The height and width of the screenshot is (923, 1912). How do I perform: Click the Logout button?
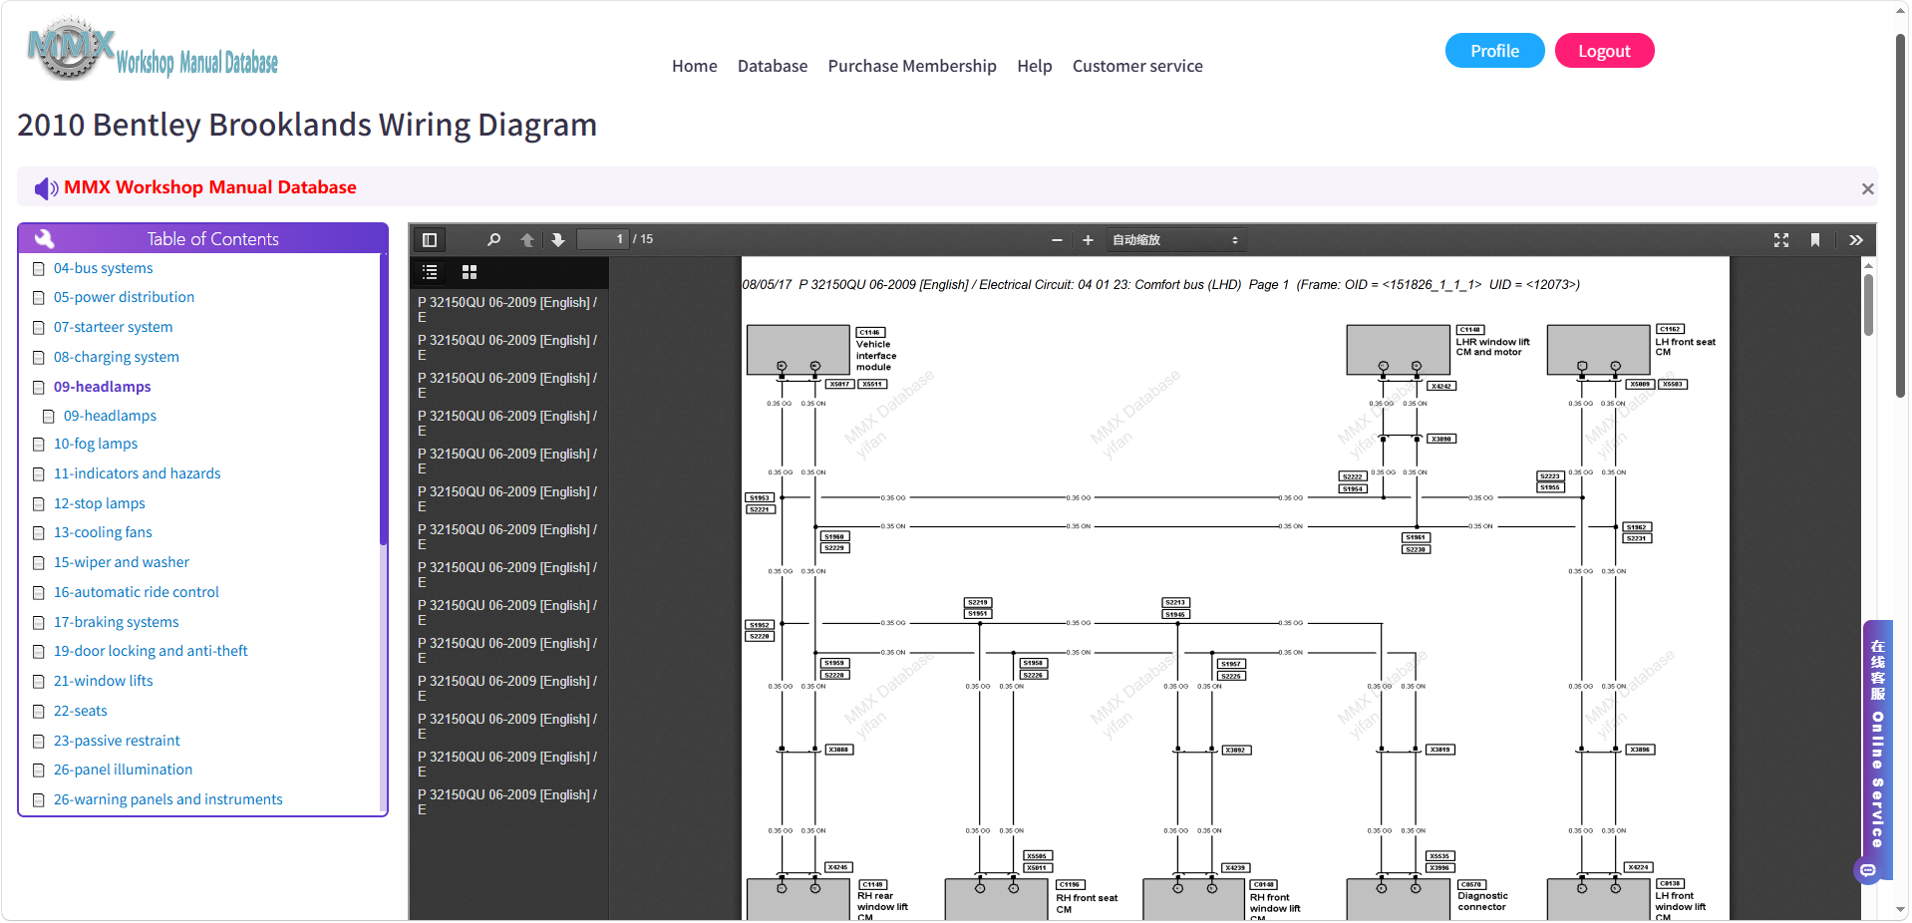click(1604, 51)
